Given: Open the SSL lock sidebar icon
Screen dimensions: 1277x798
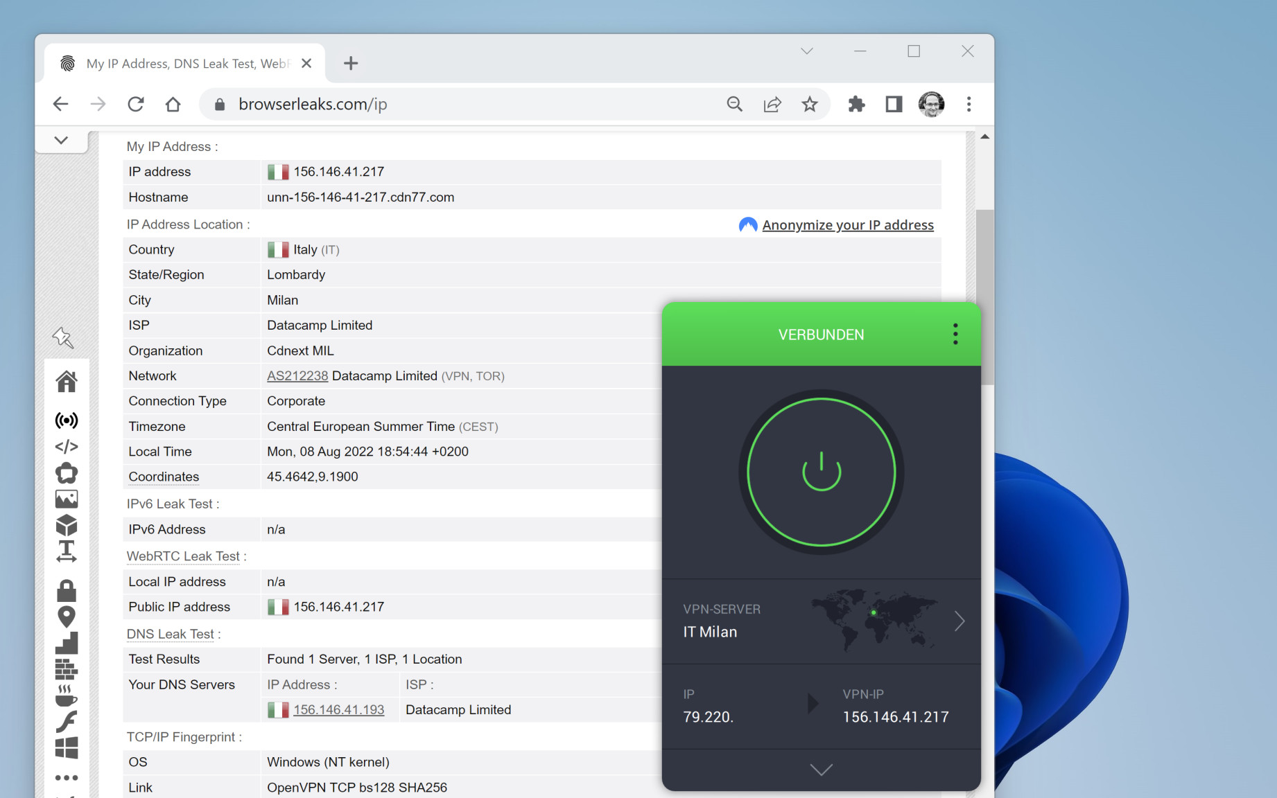Looking at the screenshot, I should [67, 590].
